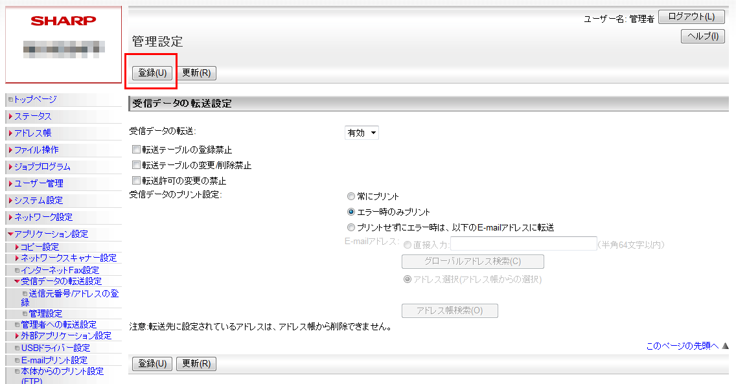Open help with ヘルプ(I) button
Screen dimensions: 736x384
[702, 37]
